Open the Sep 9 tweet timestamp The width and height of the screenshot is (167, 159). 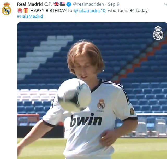pyautogui.click(x=114, y=4)
